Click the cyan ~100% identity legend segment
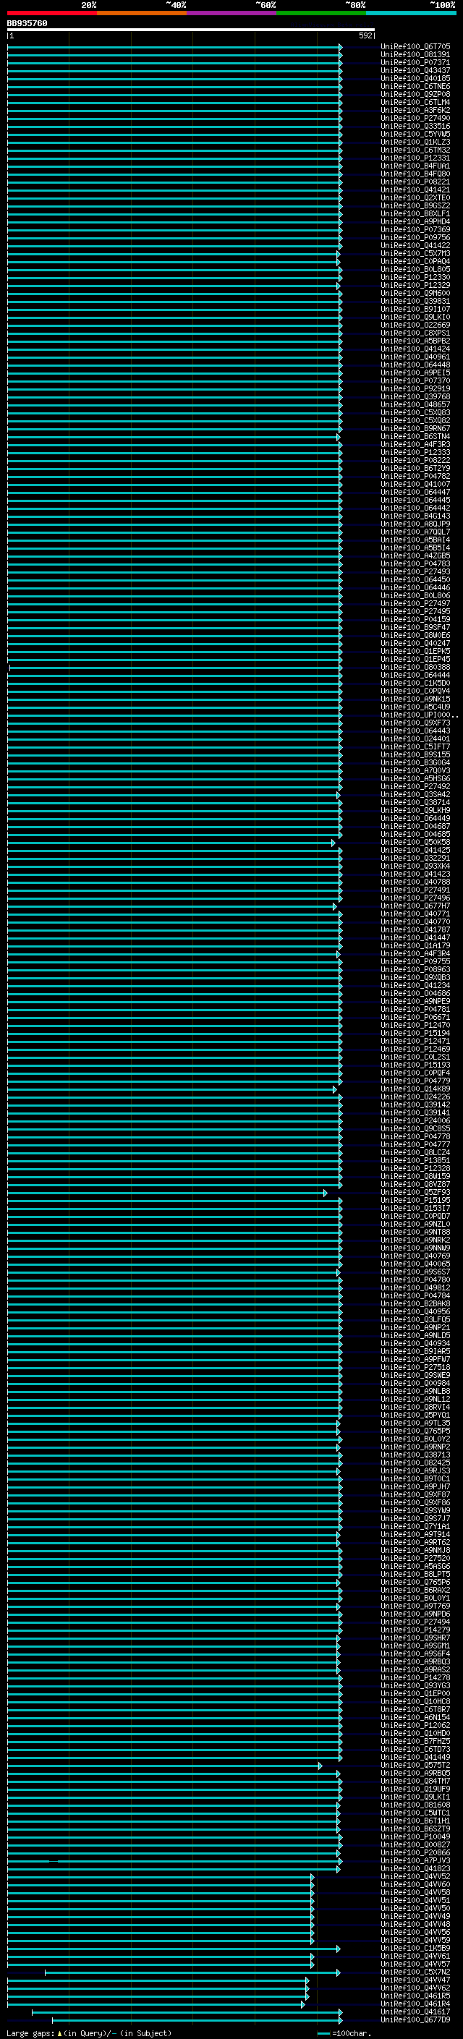The image size is (463, 2039). (x=411, y=13)
